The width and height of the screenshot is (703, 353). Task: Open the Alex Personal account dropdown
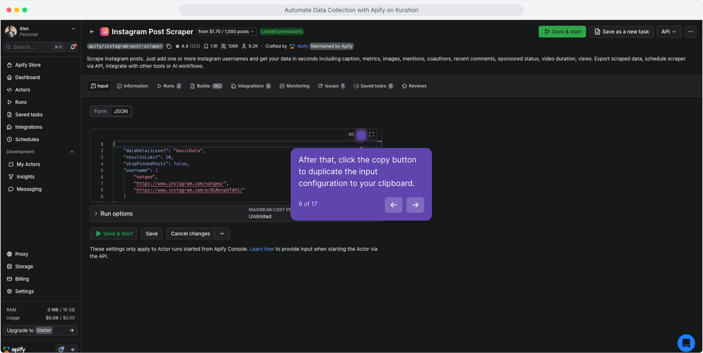tap(41, 31)
